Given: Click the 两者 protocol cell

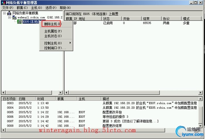Looking at the screenshot, I should coord(166,23).
